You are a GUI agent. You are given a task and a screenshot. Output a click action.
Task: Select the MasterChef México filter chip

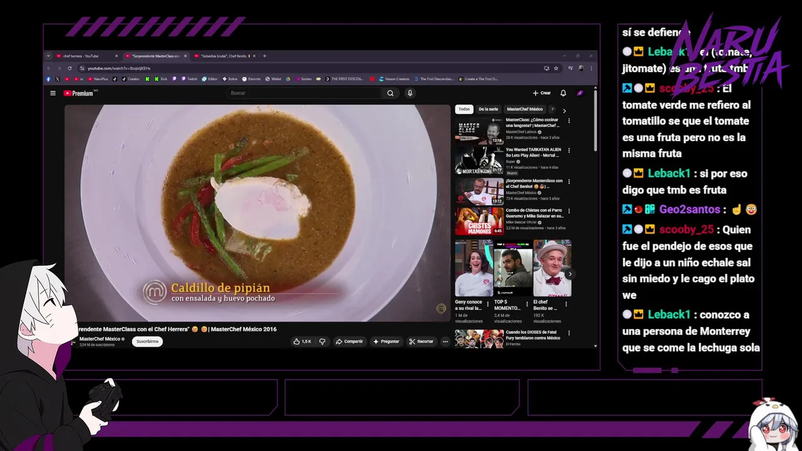[524, 109]
